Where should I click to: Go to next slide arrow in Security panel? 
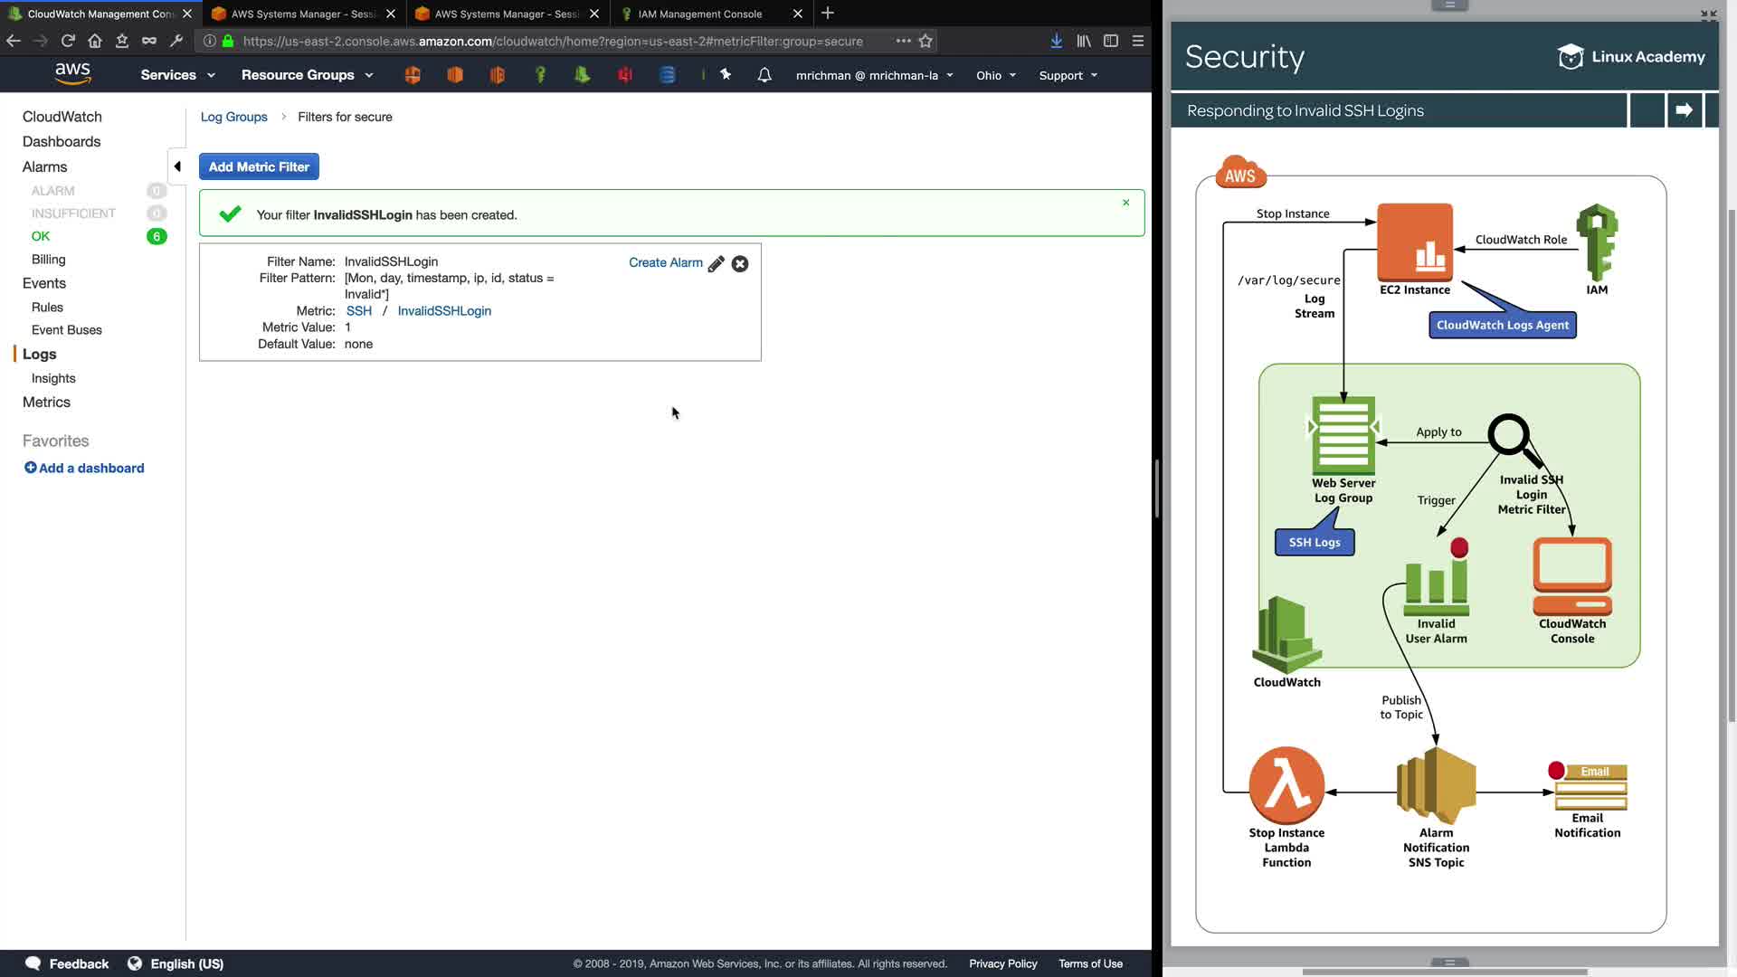click(x=1684, y=110)
